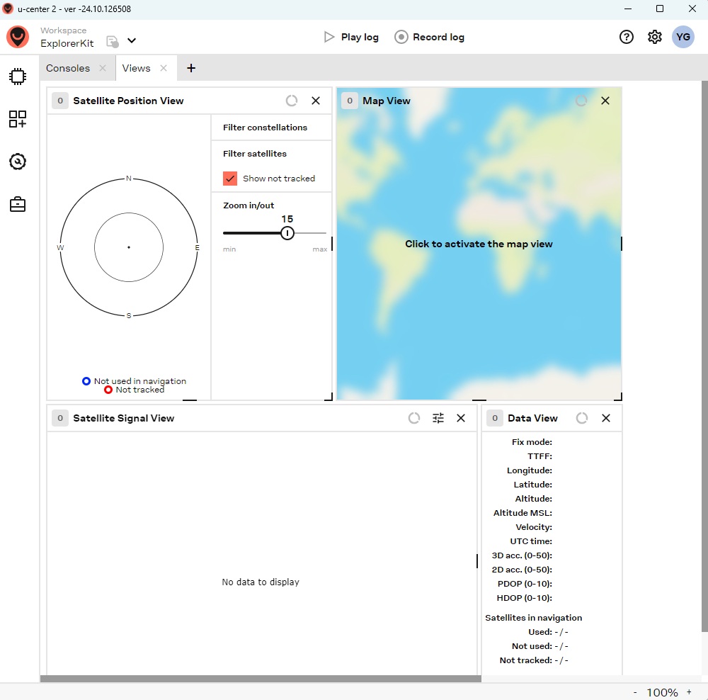
Task: Click Record log button
Action: click(x=430, y=37)
